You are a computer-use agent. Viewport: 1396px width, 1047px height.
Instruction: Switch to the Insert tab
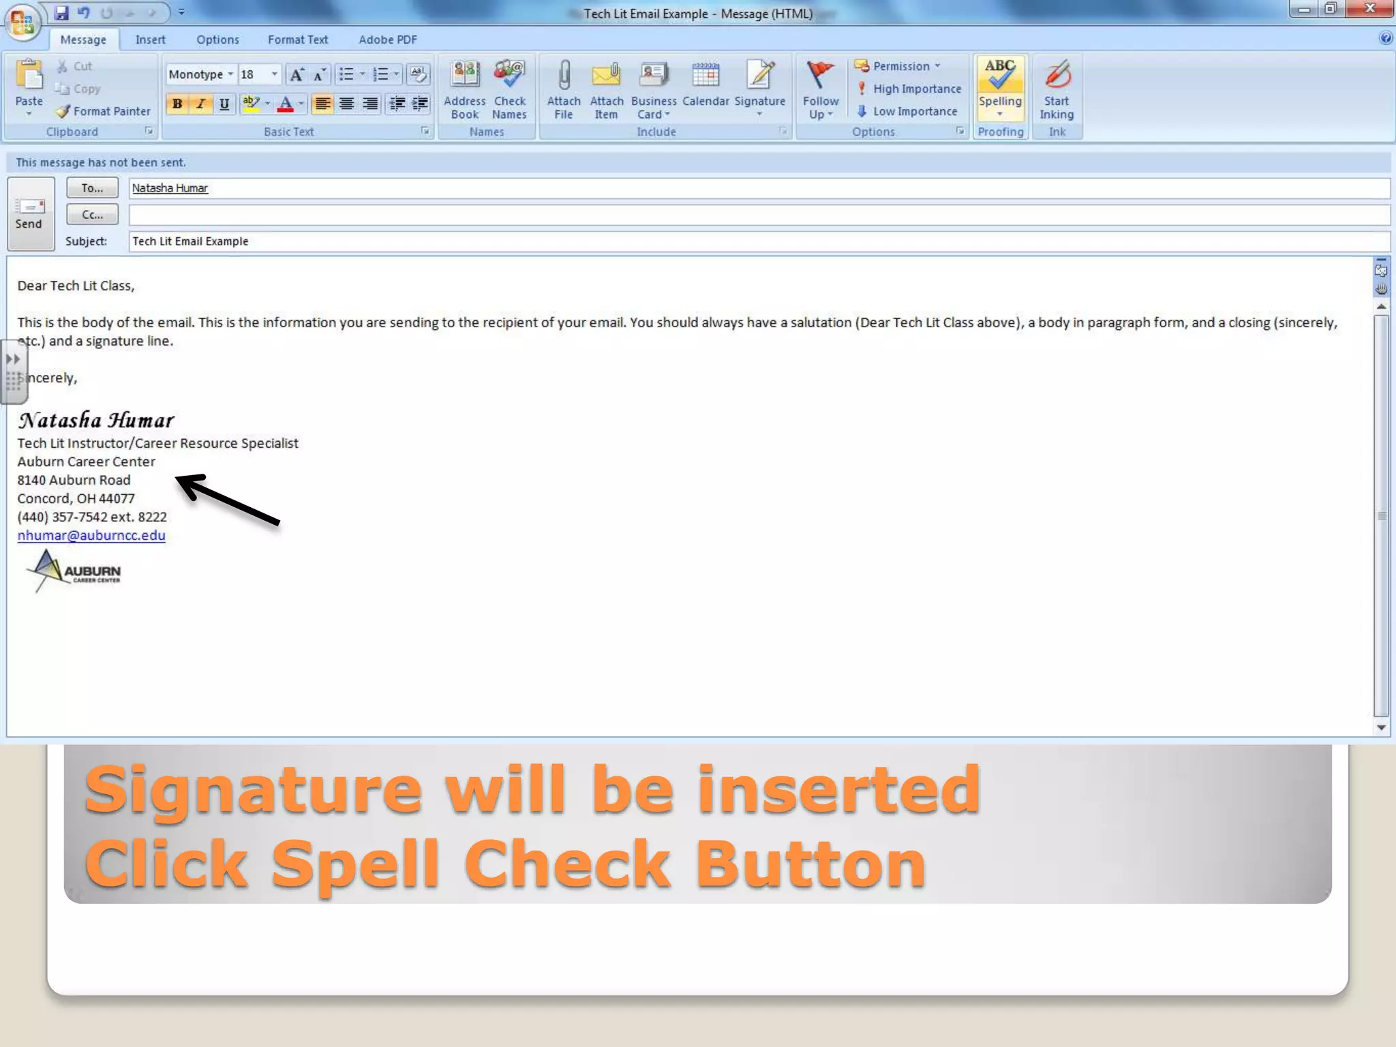point(150,40)
